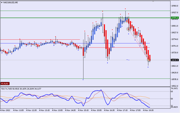Click the 78.3972 indicator scale value
Image resolution: width=180 pixels, height=113 pixels.
coord(174,89)
